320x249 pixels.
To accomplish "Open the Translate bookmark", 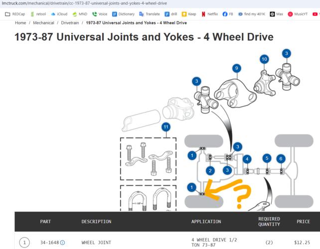I will click(x=149, y=14).
